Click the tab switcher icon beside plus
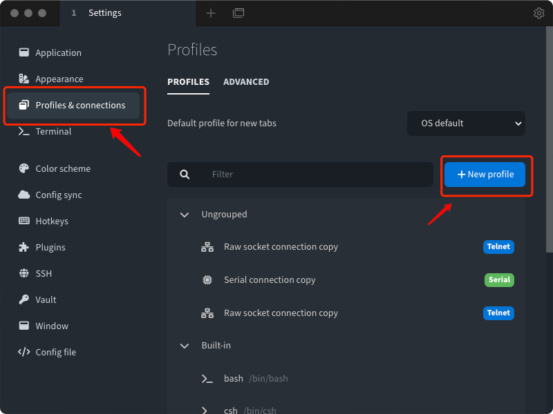This screenshot has width=553, height=414. pyautogui.click(x=238, y=13)
